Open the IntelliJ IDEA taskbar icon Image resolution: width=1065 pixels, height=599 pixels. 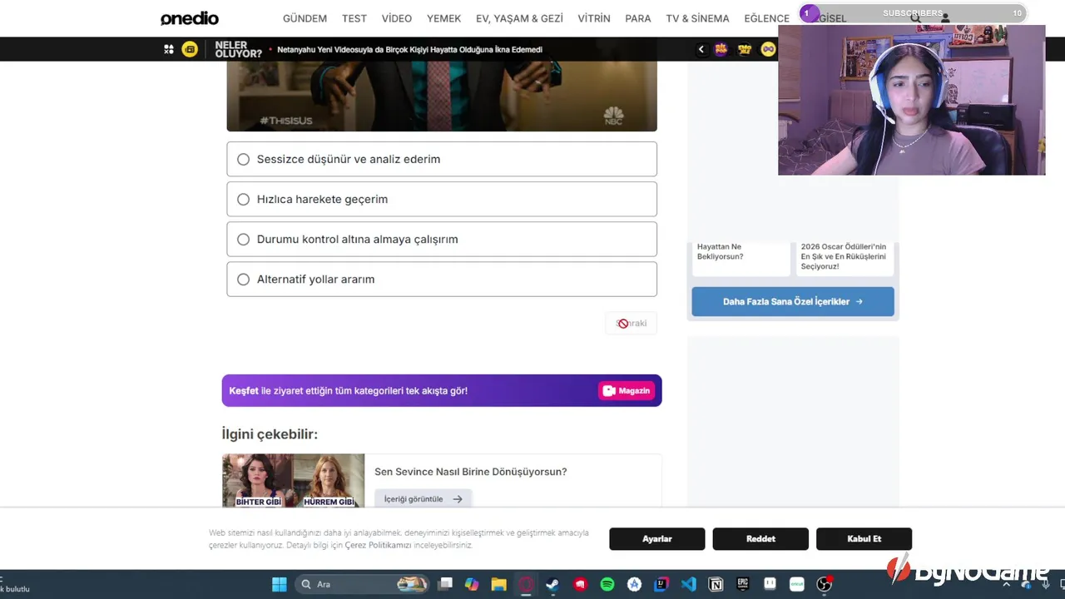tap(661, 584)
